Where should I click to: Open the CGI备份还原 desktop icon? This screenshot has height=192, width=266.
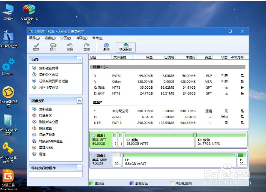[x=8, y=39]
